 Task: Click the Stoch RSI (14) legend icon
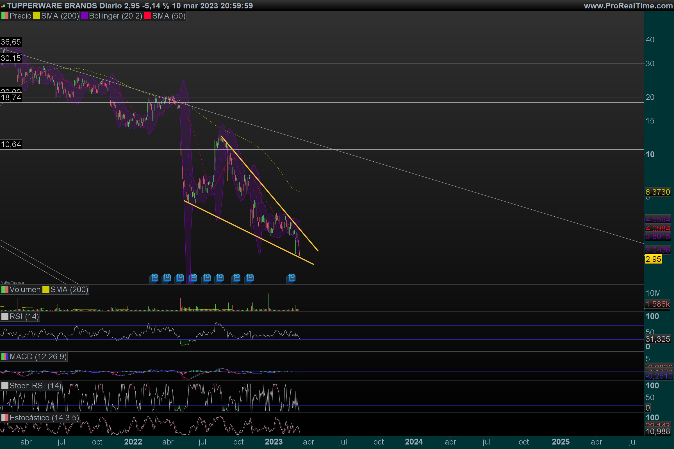5,386
